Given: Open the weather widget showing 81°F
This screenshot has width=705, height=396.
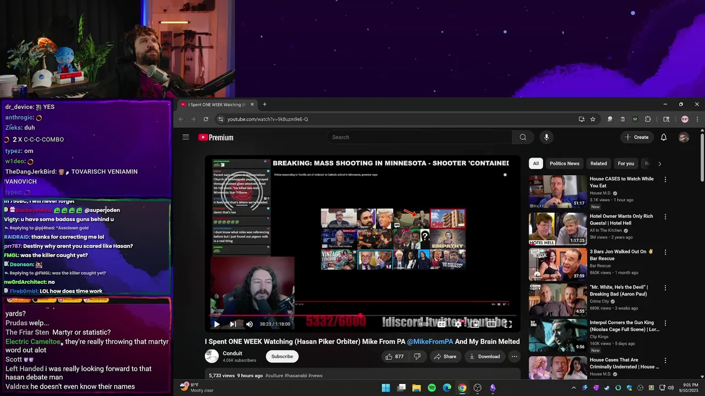Looking at the screenshot, I should (197, 387).
